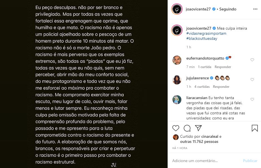
Task: Like liaracansian's comment
Action: tap(252, 99)
